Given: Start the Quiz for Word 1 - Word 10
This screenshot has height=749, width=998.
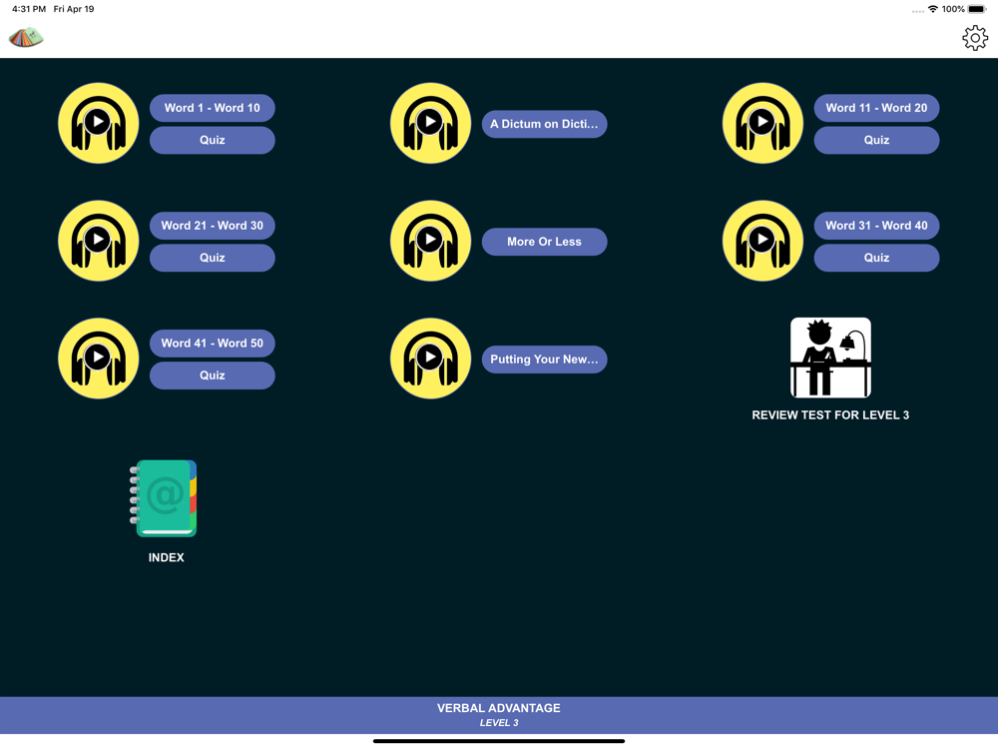Looking at the screenshot, I should click(x=212, y=140).
